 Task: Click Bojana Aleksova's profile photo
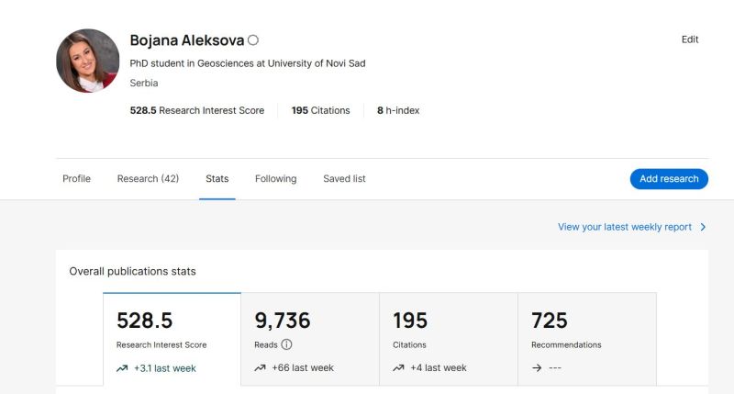(x=88, y=61)
